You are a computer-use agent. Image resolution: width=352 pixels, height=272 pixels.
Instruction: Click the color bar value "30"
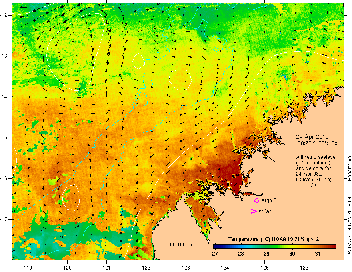click(x=292, y=254)
